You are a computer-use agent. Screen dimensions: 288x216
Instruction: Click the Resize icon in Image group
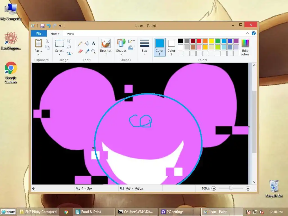pos(69,47)
